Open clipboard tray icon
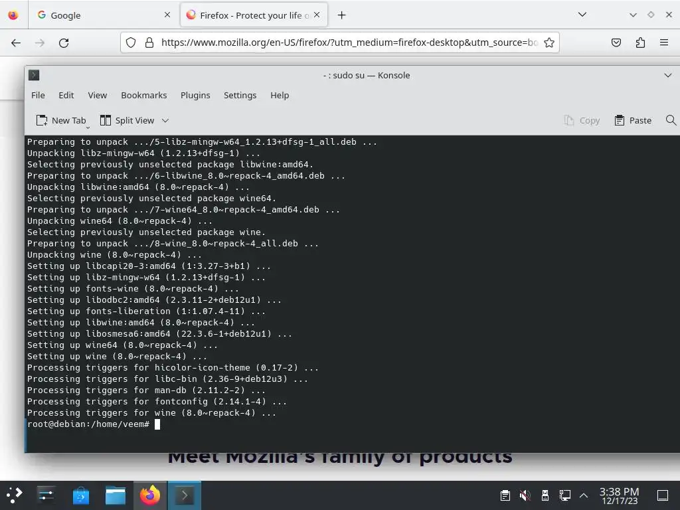 click(505, 495)
